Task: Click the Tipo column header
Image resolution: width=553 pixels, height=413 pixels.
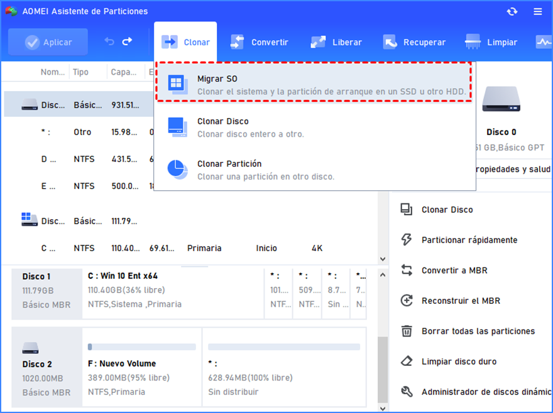Action: point(80,72)
